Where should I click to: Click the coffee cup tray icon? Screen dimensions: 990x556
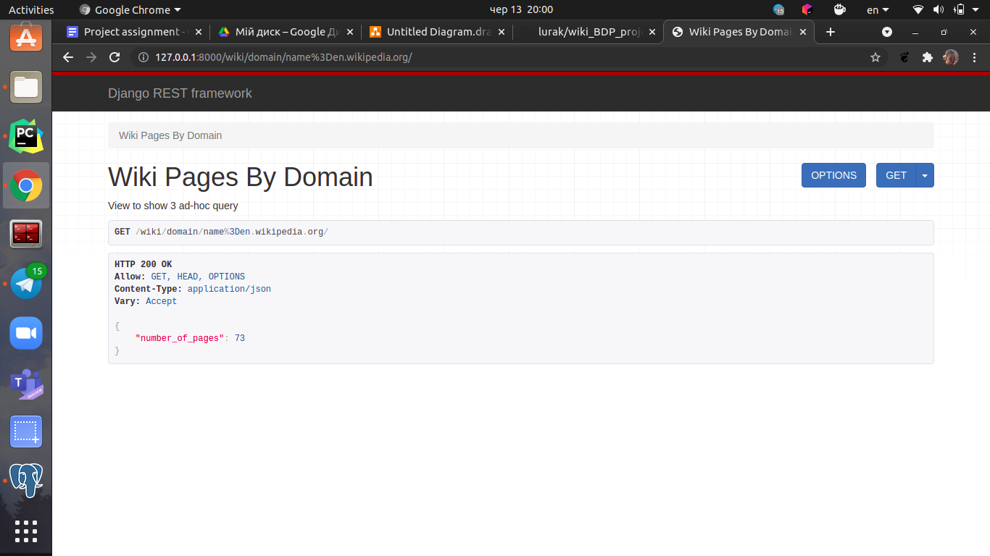point(840,10)
